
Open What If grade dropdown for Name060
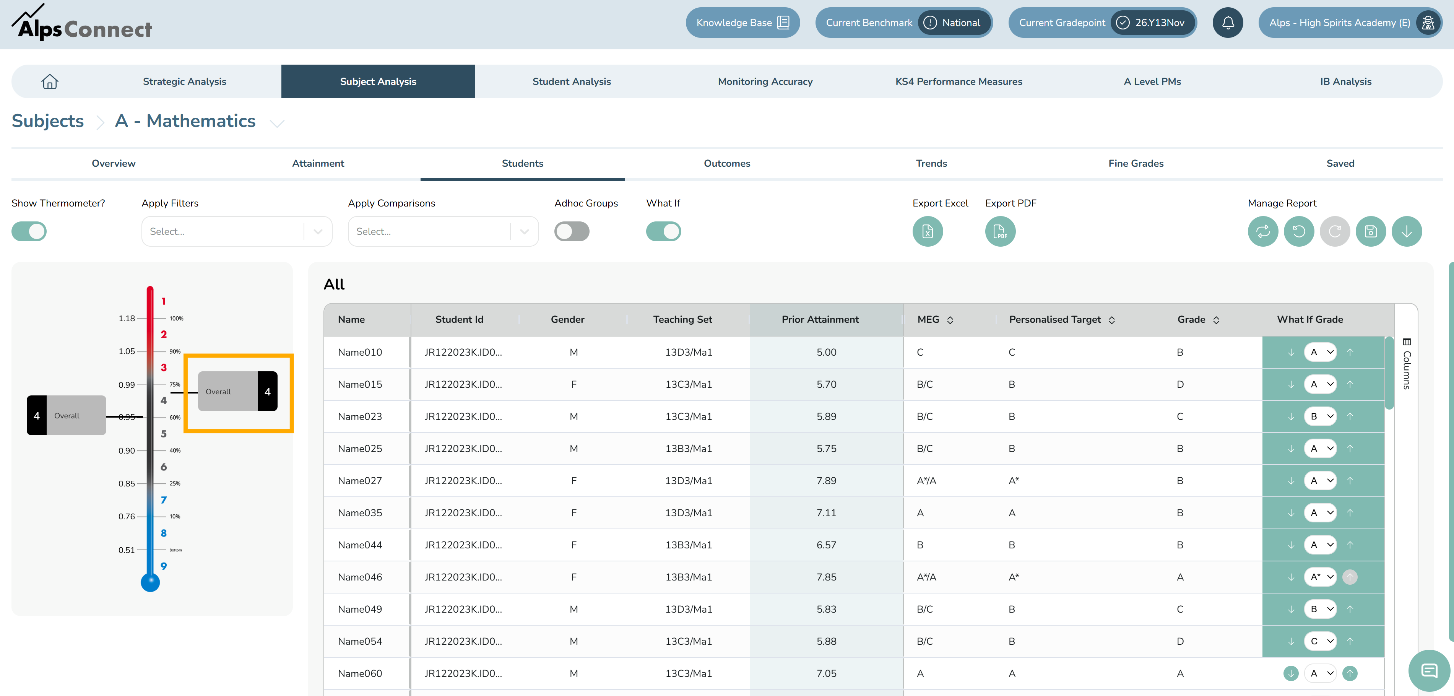pyautogui.click(x=1320, y=673)
